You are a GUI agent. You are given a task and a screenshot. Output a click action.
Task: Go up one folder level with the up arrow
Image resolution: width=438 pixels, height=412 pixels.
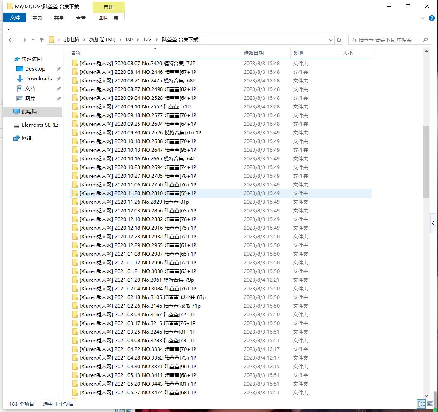pos(41,40)
